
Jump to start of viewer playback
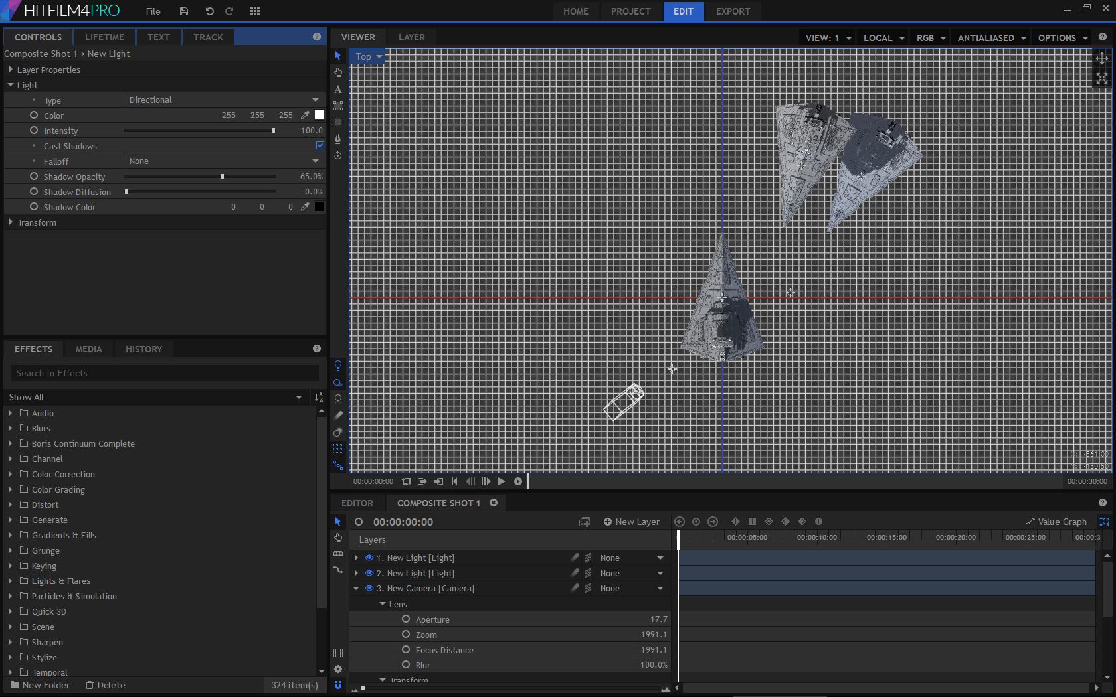[x=454, y=481]
